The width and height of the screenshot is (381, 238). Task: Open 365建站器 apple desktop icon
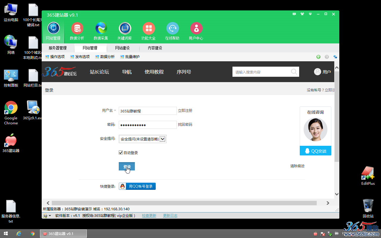tap(11, 143)
